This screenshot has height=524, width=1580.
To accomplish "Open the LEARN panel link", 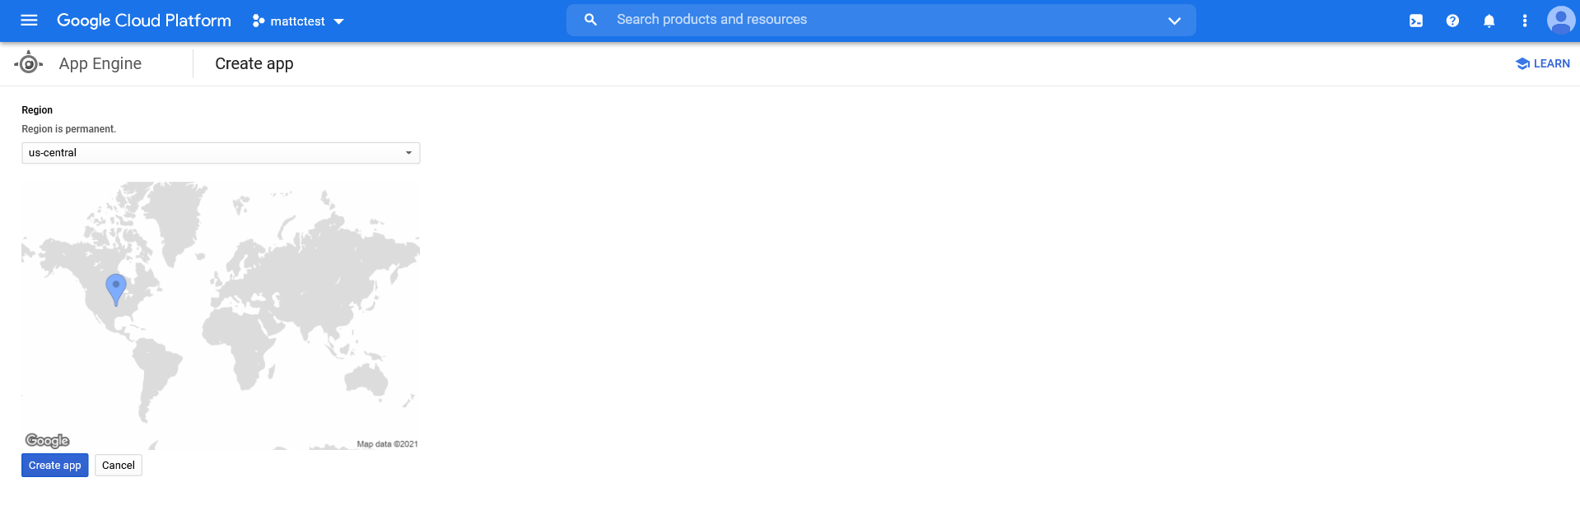I will click(x=1542, y=63).
